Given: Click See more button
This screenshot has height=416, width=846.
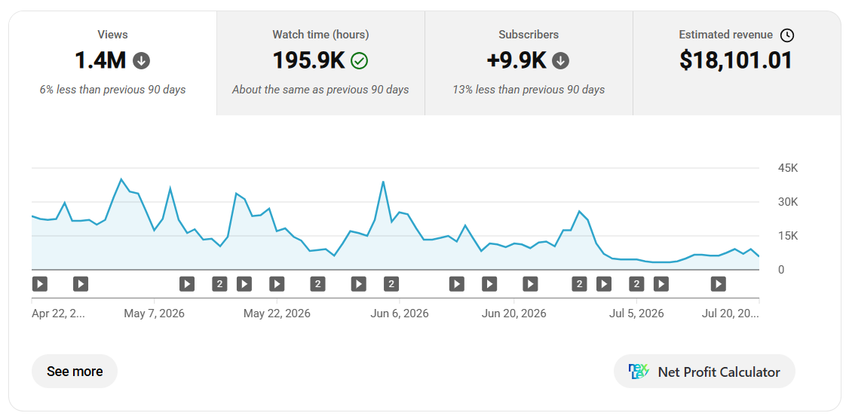Looking at the screenshot, I should point(75,372).
